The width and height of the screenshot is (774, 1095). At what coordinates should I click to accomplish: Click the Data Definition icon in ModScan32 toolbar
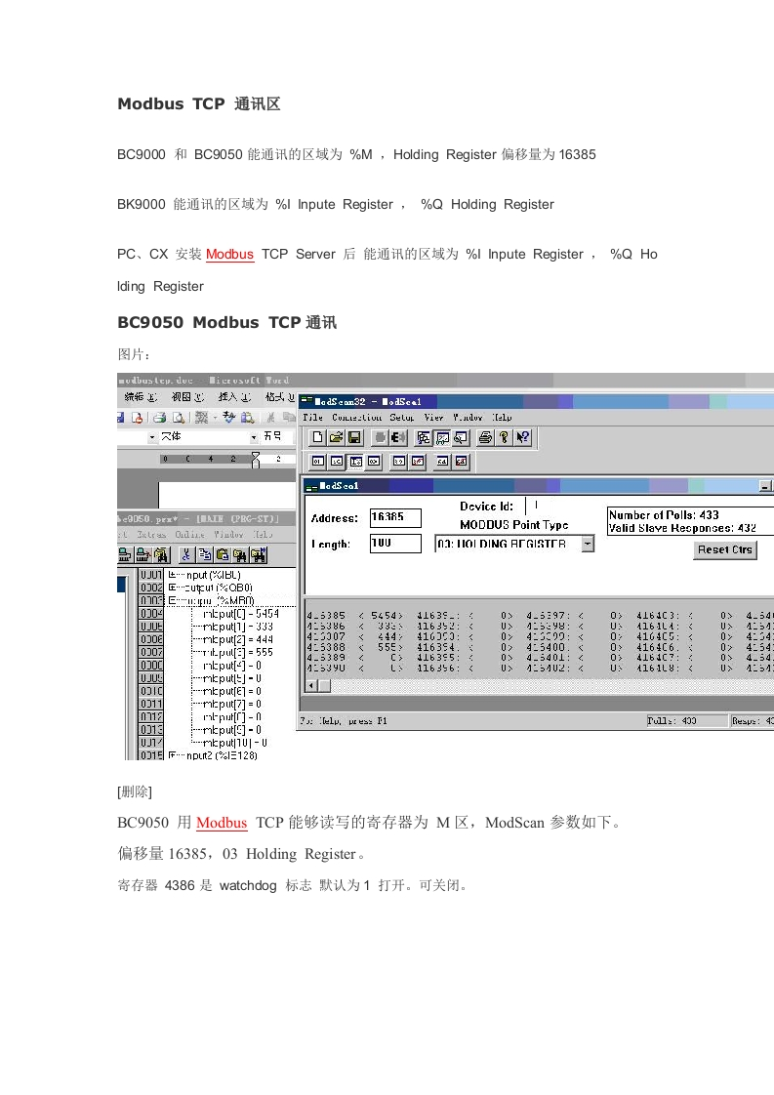(x=424, y=438)
